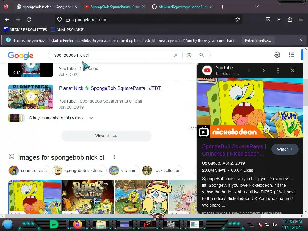Viewport: 308px width, 231px height.
Task: Clear the Google search query
Action: (x=176, y=55)
